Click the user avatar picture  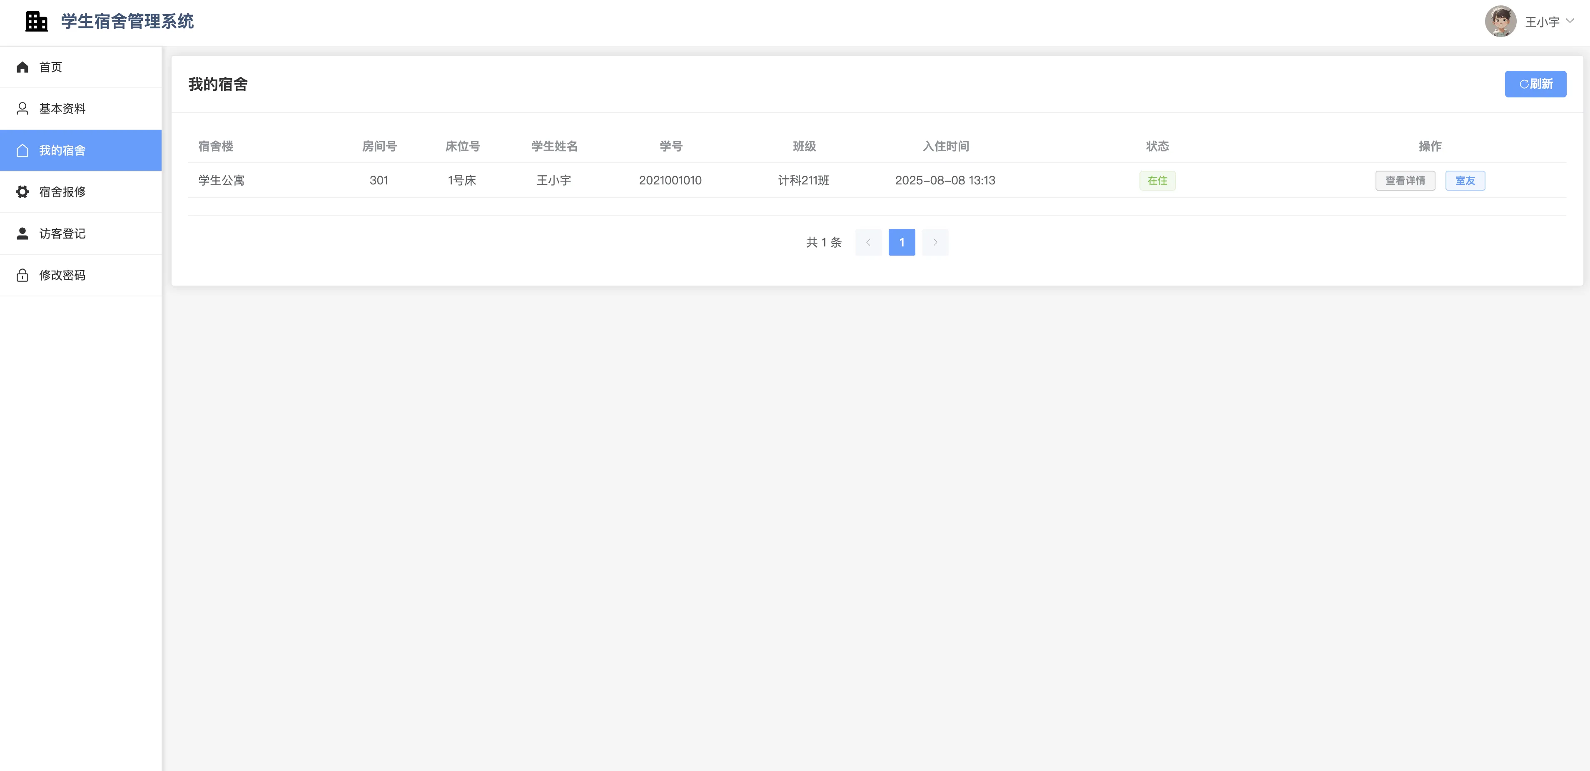[1500, 22]
